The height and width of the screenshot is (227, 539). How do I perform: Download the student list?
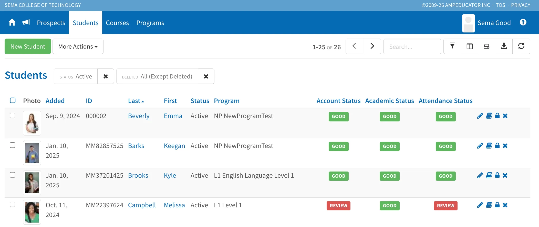[x=504, y=46]
